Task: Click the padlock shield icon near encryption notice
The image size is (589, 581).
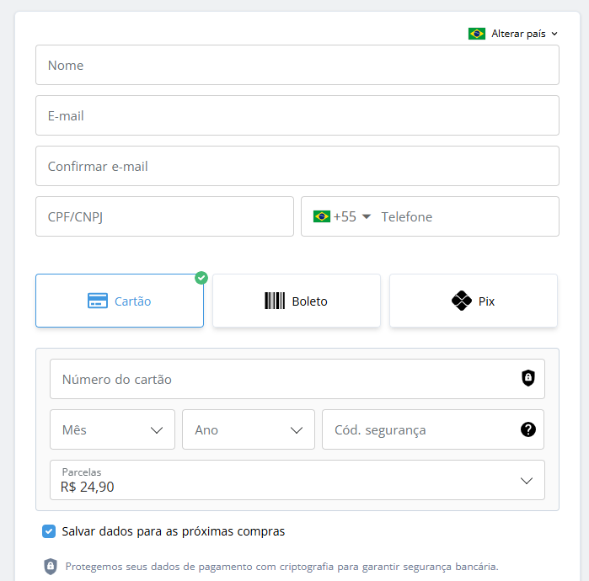Action: (51, 566)
